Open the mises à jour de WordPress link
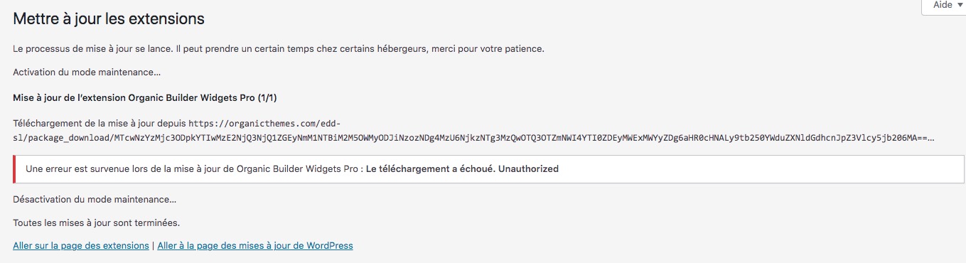Image resolution: width=966 pixels, height=263 pixels. pos(255,246)
